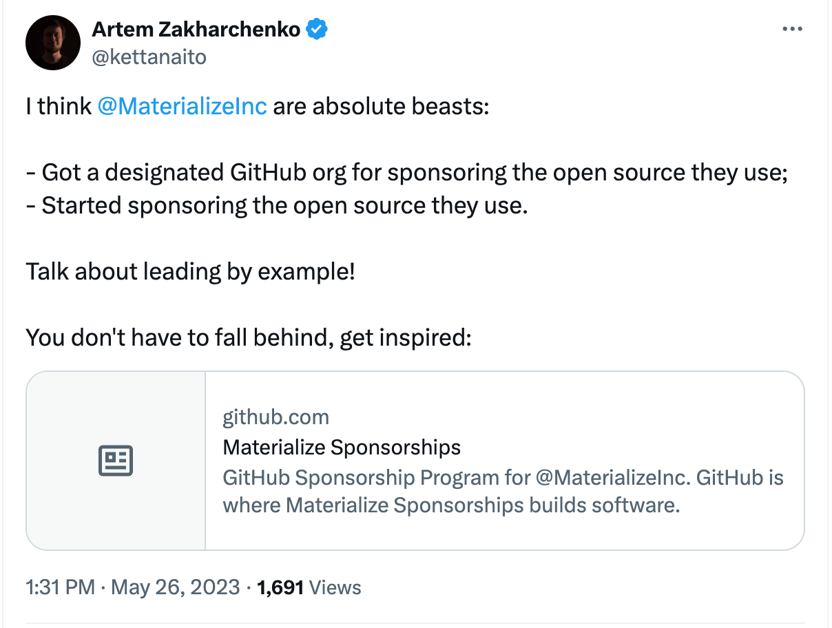
Task: Click the Views label text
Action: pos(335,587)
